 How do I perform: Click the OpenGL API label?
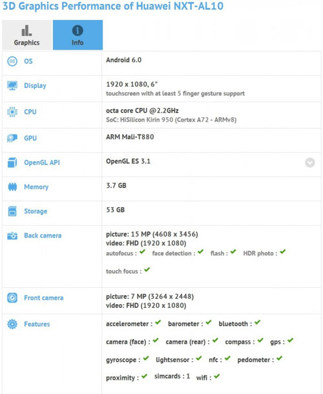pyautogui.click(x=42, y=162)
